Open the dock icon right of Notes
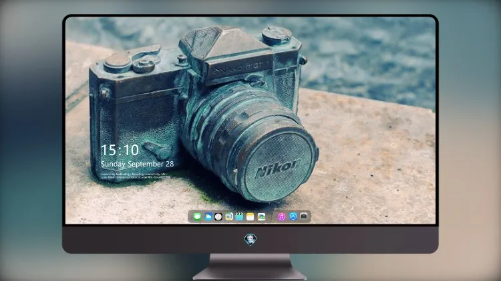The height and width of the screenshot is (281, 501). tap(261, 216)
